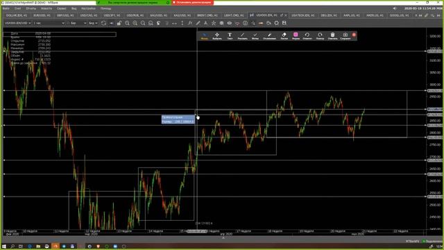Viewport: 444px width, 250px height.
Task: Switch to the USD/RUB, H1 chart tab
Action: coord(135,15)
